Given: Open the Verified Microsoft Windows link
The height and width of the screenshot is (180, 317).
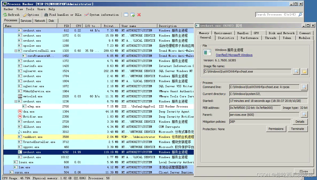Looking at the screenshot, I should (x=234, y=55).
